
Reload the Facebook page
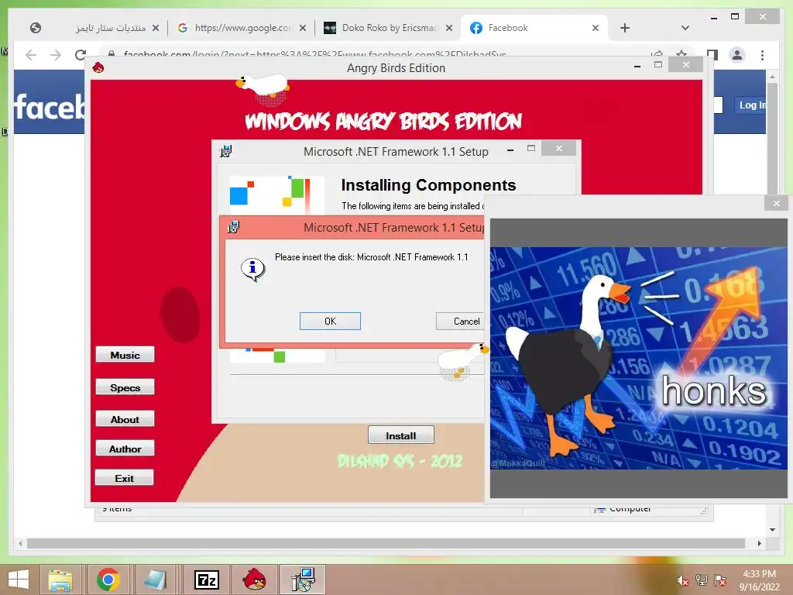tap(80, 54)
